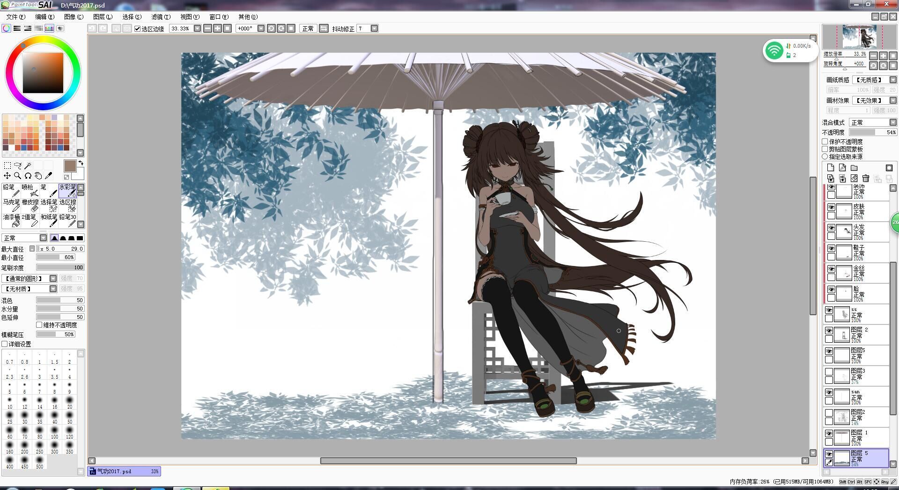Create a new layer folder

click(854, 168)
